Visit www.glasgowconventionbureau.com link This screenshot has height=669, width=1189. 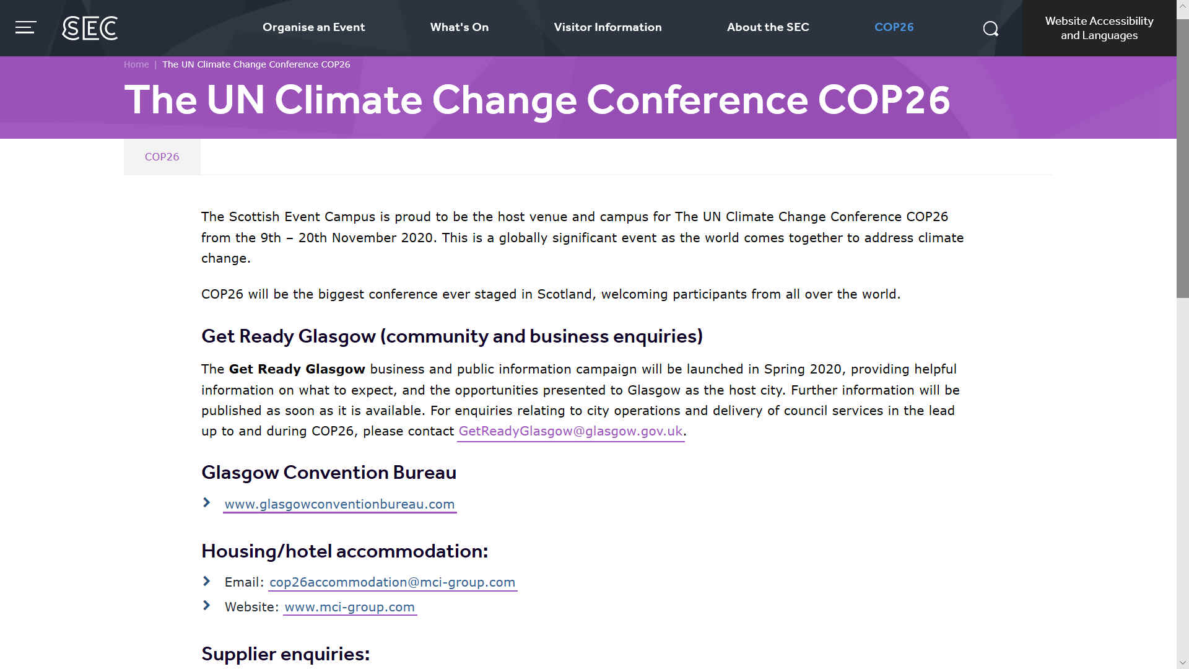(x=339, y=504)
